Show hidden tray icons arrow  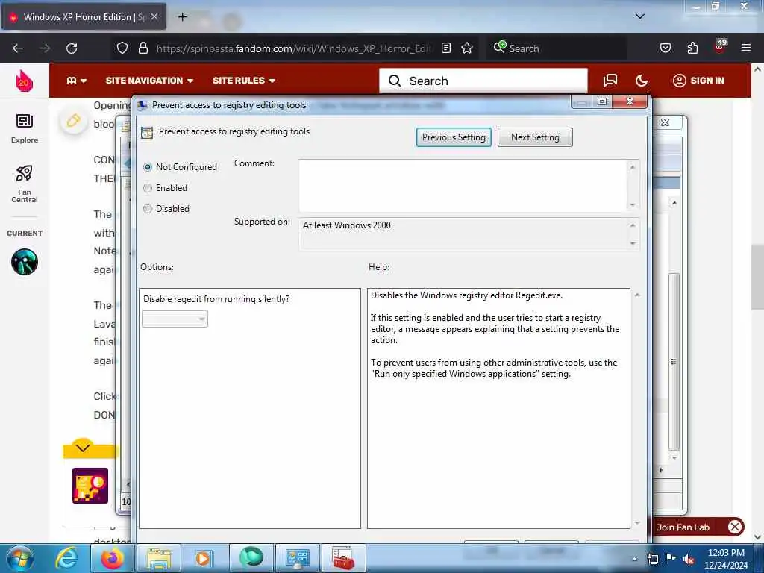click(634, 559)
